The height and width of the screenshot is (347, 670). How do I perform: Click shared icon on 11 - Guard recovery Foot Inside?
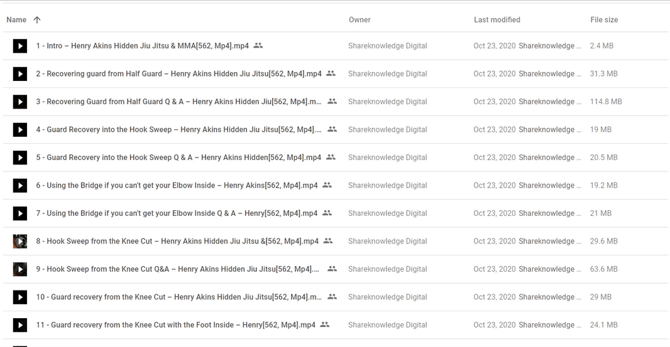[325, 324]
